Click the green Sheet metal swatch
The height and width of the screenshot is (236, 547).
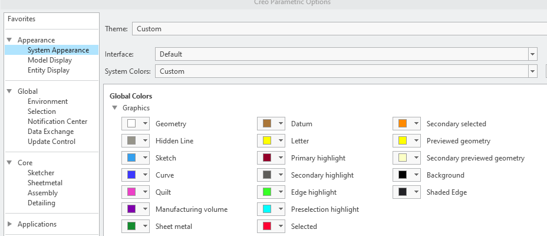coord(131,227)
